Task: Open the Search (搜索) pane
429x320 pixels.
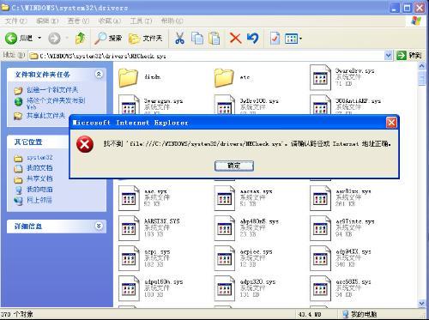Action: click(x=108, y=38)
